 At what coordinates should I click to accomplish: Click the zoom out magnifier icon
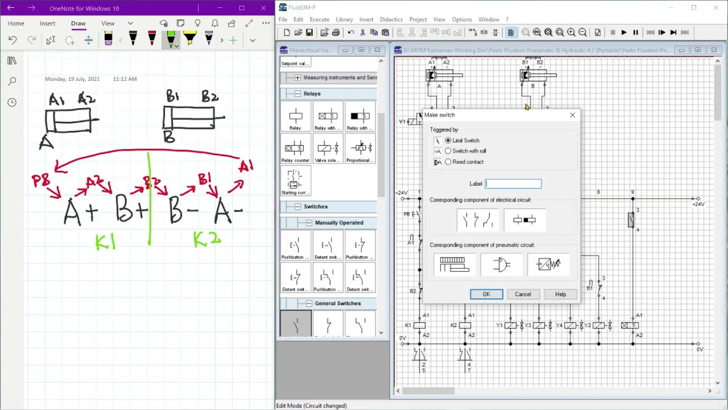coord(582,32)
